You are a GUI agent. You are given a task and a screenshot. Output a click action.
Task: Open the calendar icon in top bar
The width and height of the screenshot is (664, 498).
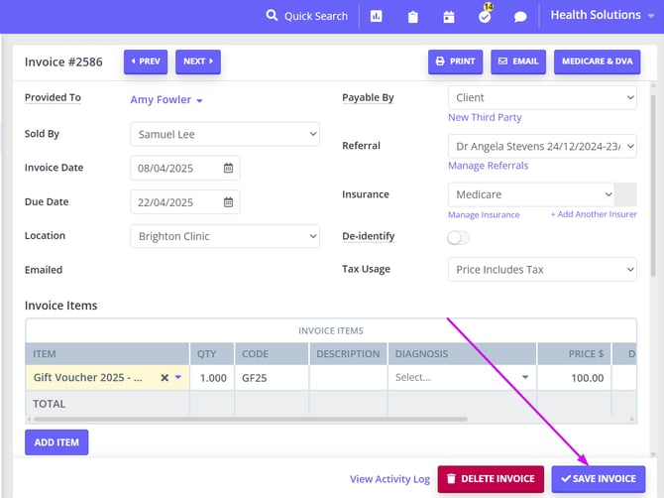(449, 16)
